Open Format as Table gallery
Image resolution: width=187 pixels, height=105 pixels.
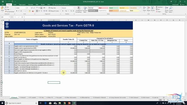click(85, 10)
